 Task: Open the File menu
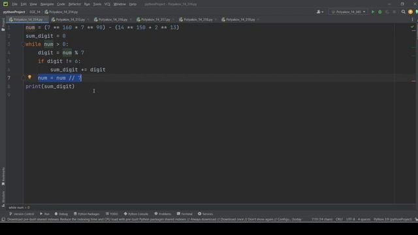14,4
